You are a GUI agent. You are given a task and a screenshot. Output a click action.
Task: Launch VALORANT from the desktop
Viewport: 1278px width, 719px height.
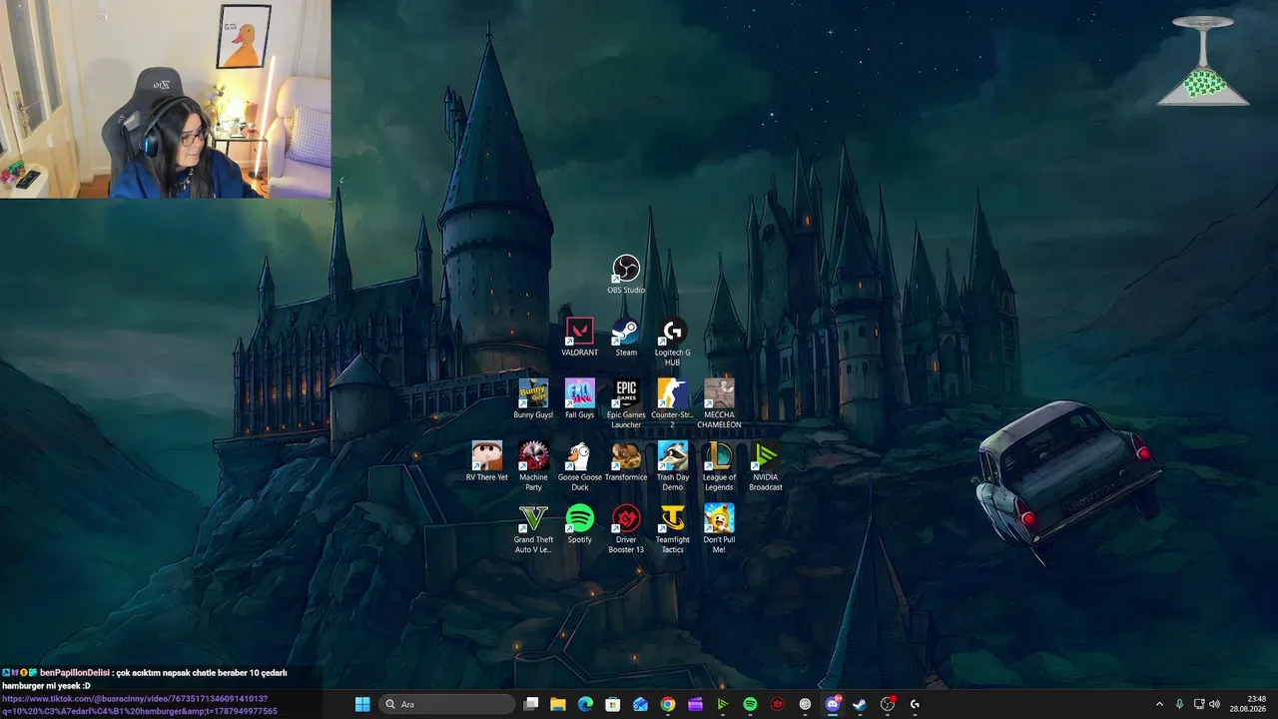[x=579, y=338]
